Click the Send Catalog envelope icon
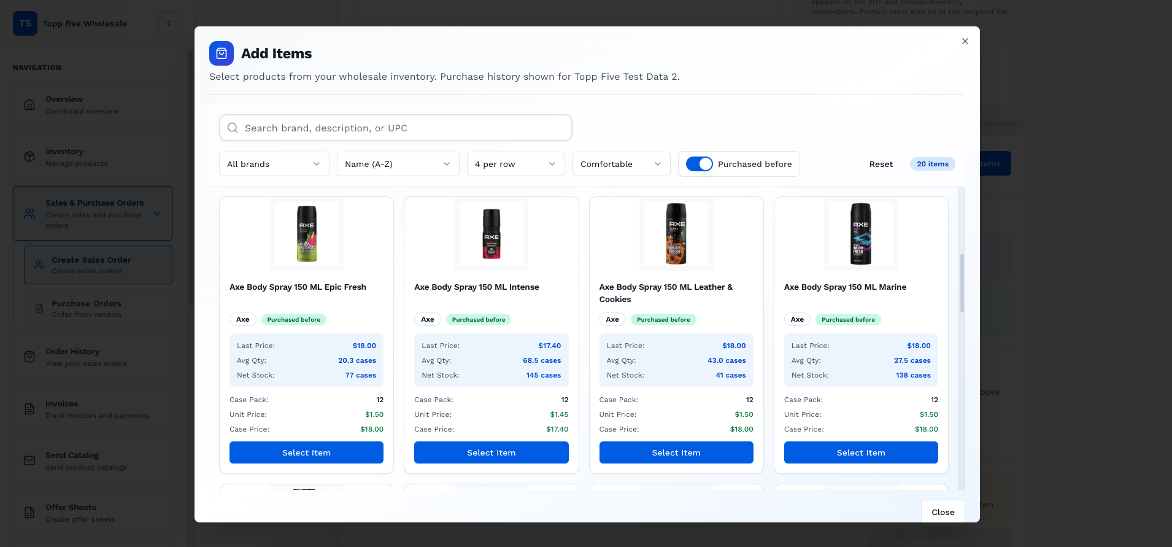 click(29, 460)
